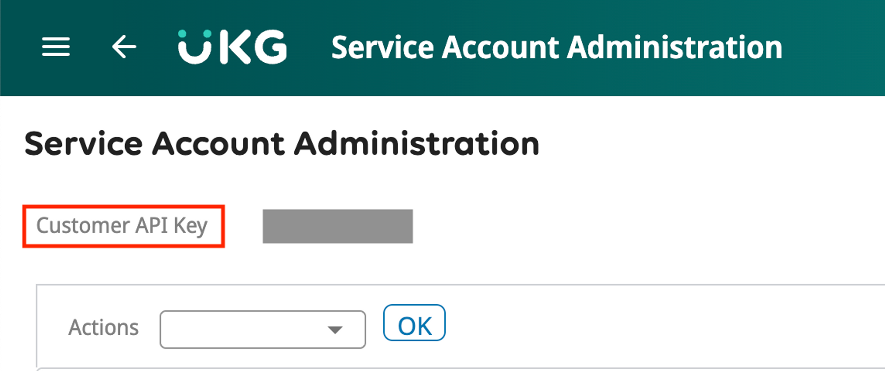Click the UKG logo
This screenshot has height=371, width=885.
tap(232, 47)
